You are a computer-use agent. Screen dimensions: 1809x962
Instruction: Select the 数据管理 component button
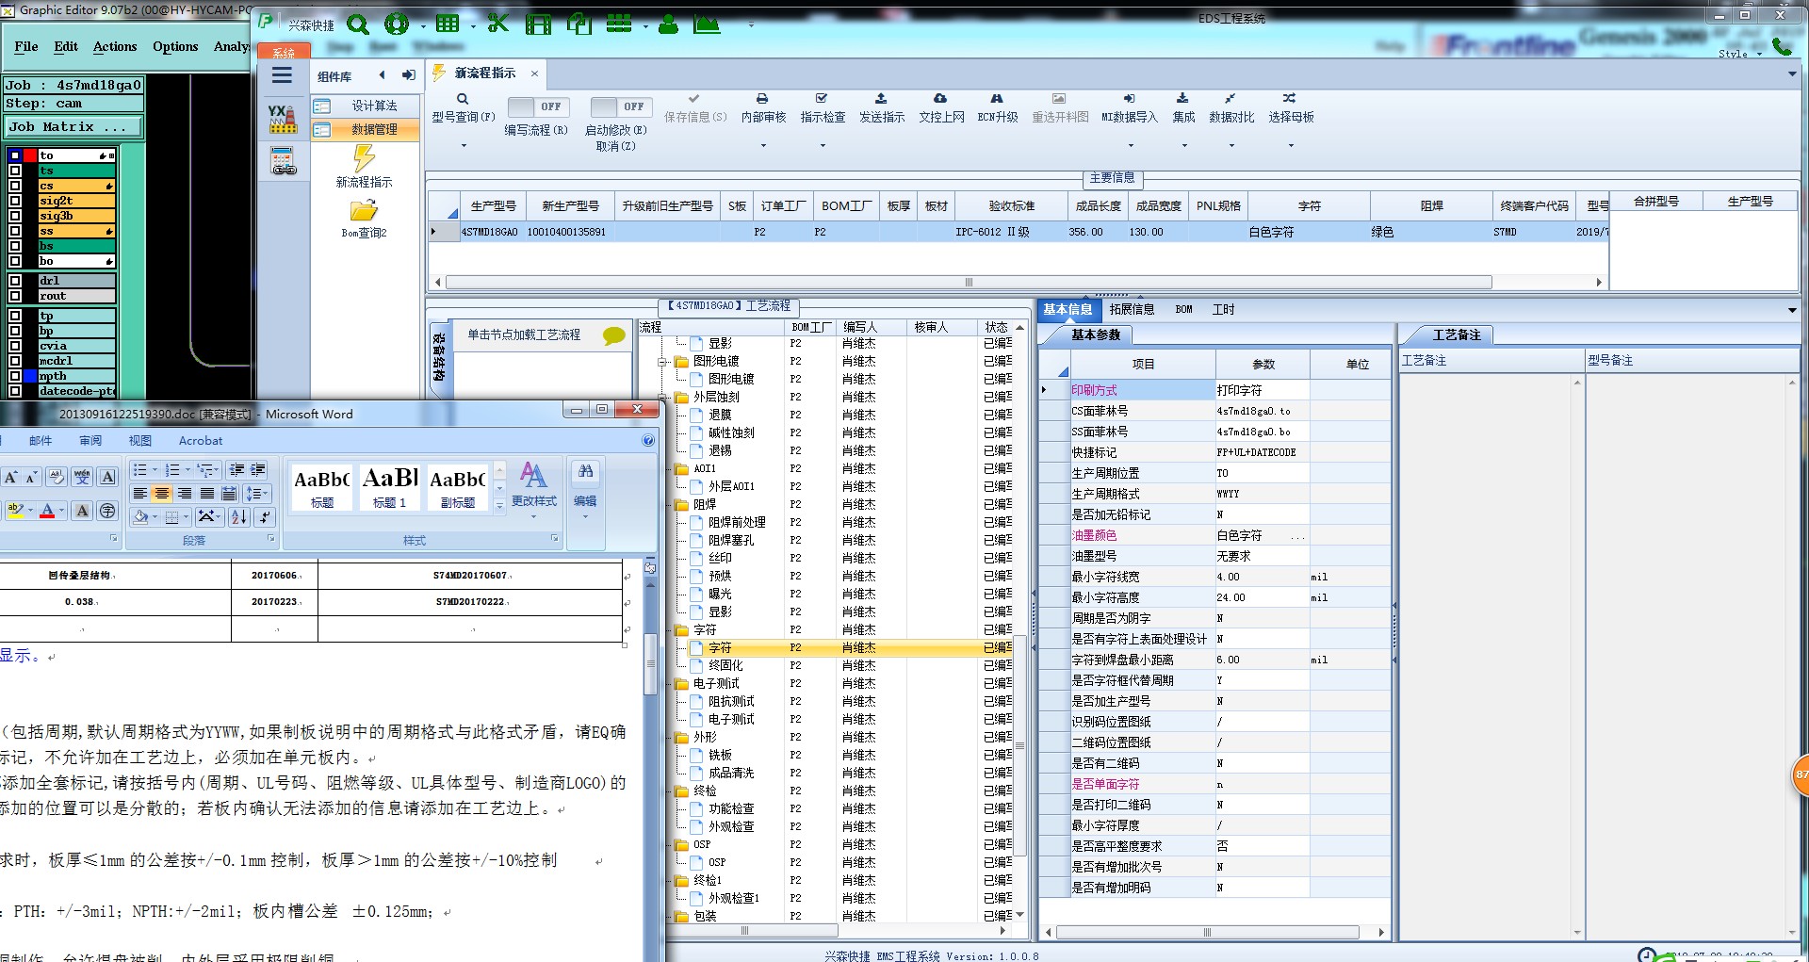point(366,129)
